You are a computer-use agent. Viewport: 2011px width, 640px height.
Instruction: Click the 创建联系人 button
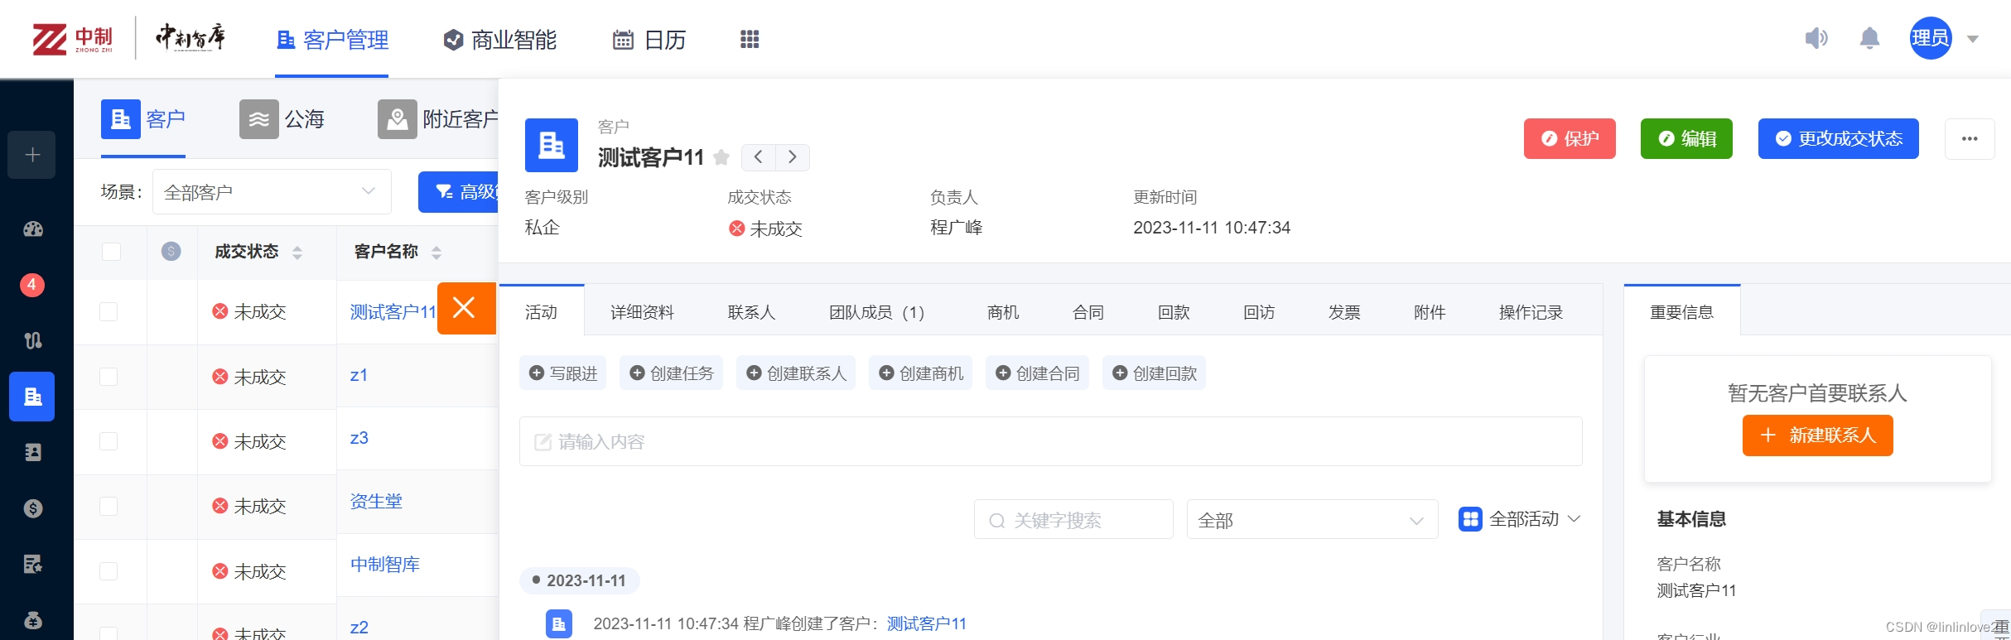point(796,373)
